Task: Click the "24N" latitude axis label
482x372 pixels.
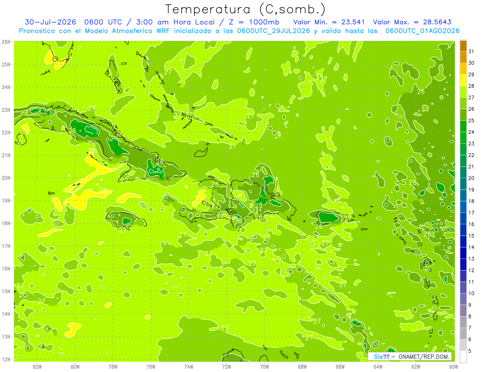Action: click(6, 87)
